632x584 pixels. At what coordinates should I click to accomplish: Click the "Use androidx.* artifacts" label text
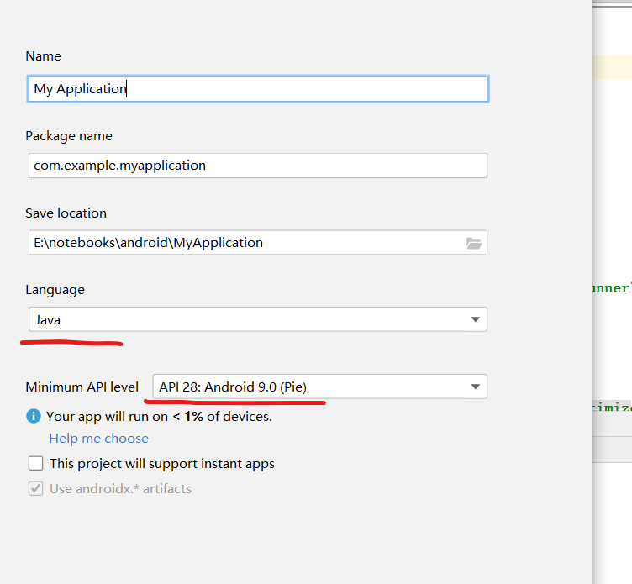[120, 489]
